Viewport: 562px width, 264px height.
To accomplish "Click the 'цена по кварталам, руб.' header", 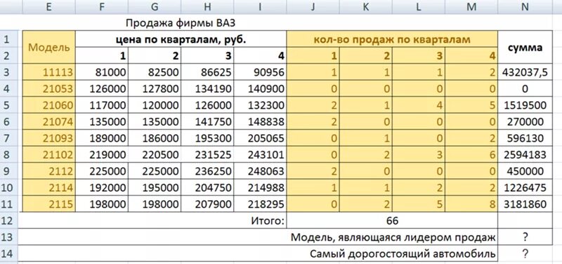I will coord(181,39).
